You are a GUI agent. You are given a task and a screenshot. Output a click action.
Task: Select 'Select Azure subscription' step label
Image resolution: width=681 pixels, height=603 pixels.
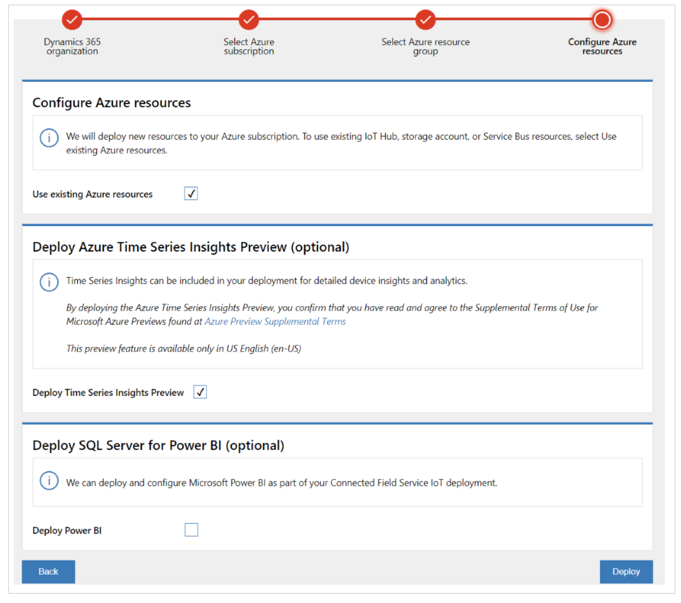(x=249, y=46)
